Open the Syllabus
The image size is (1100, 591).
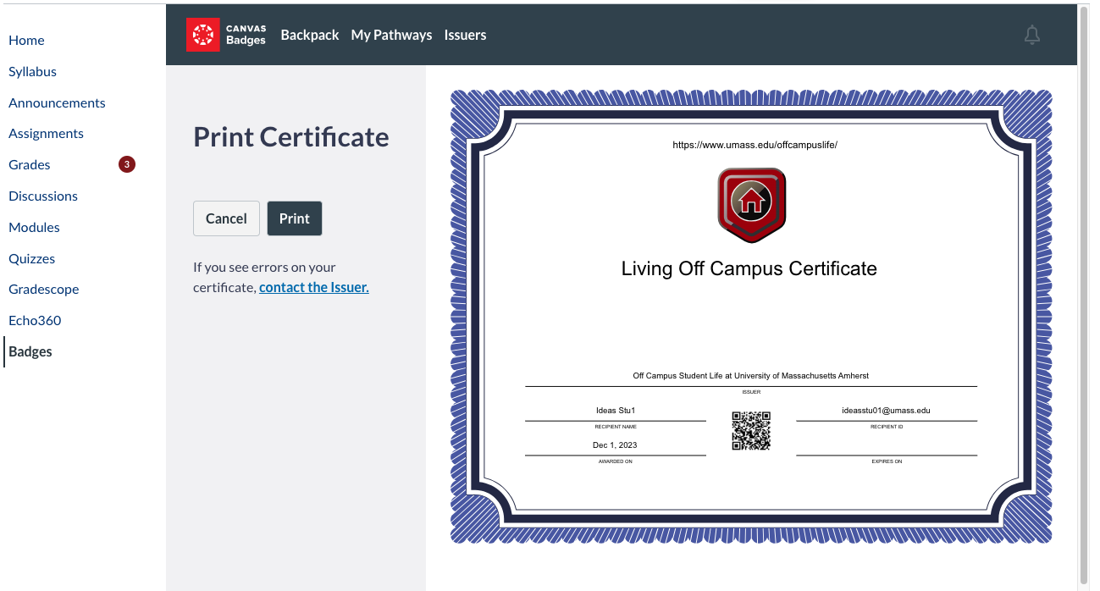pyautogui.click(x=32, y=71)
